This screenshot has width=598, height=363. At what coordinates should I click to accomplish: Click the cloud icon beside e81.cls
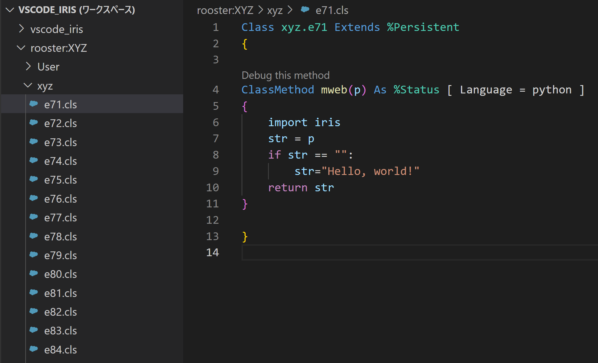pyautogui.click(x=34, y=292)
